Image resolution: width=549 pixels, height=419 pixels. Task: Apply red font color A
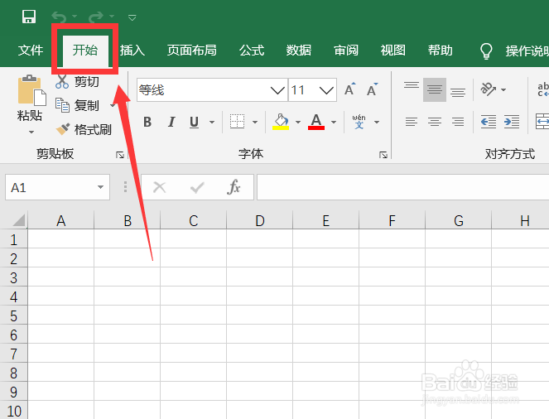pos(316,122)
